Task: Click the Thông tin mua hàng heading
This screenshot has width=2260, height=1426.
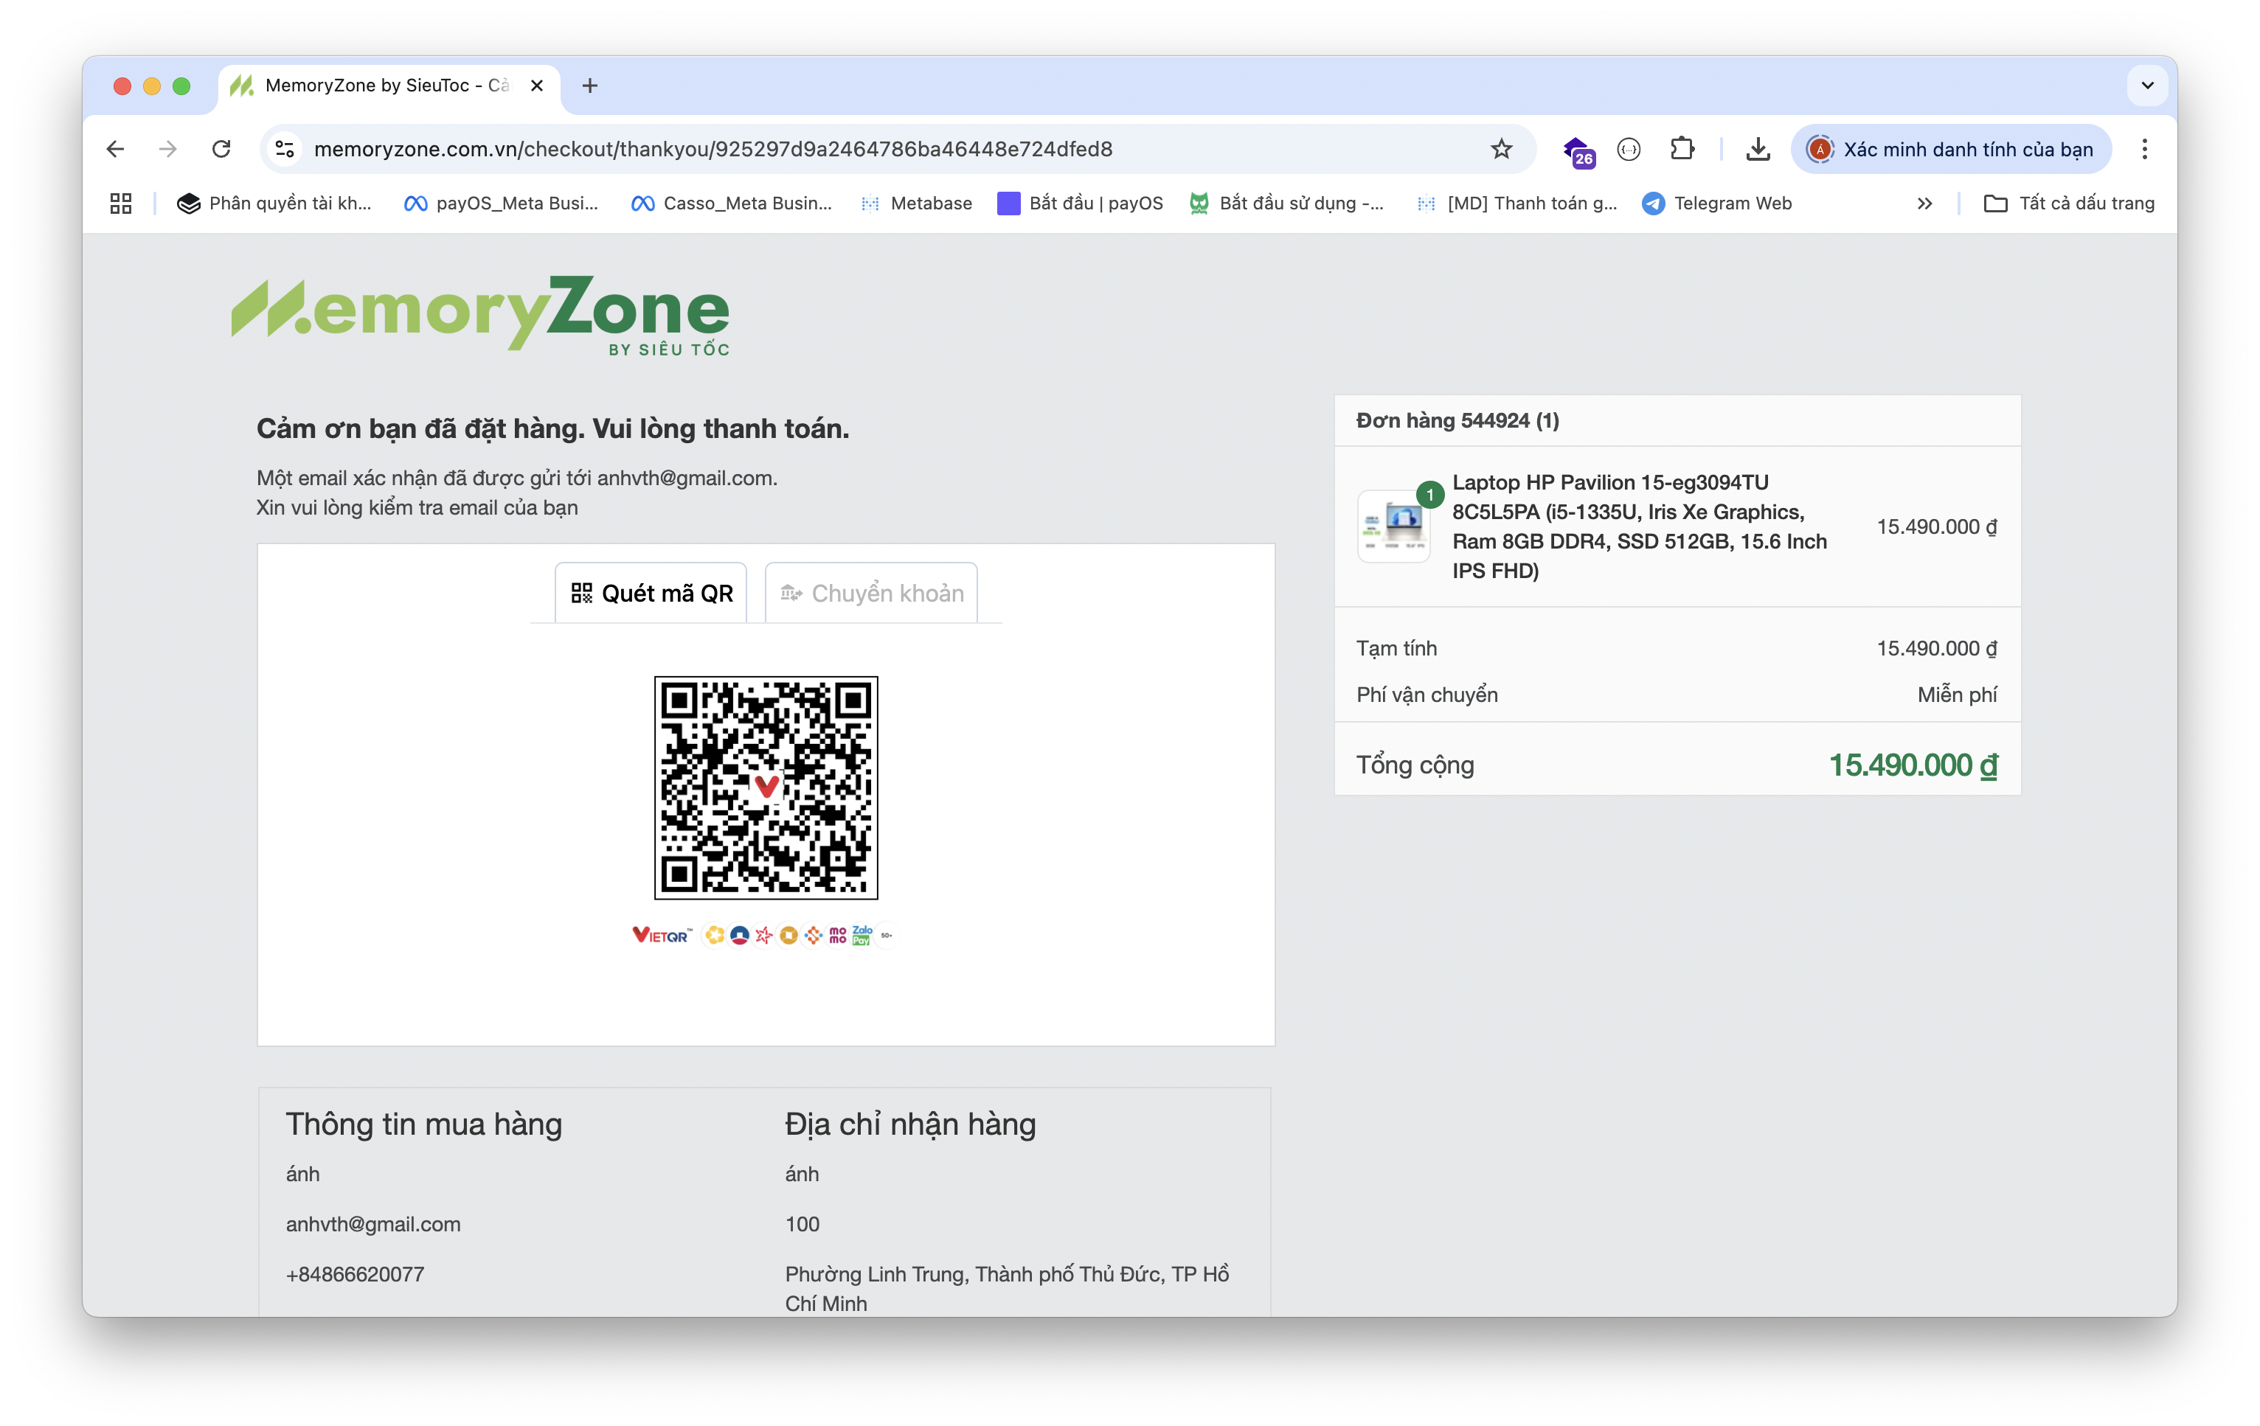Action: click(x=424, y=1124)
